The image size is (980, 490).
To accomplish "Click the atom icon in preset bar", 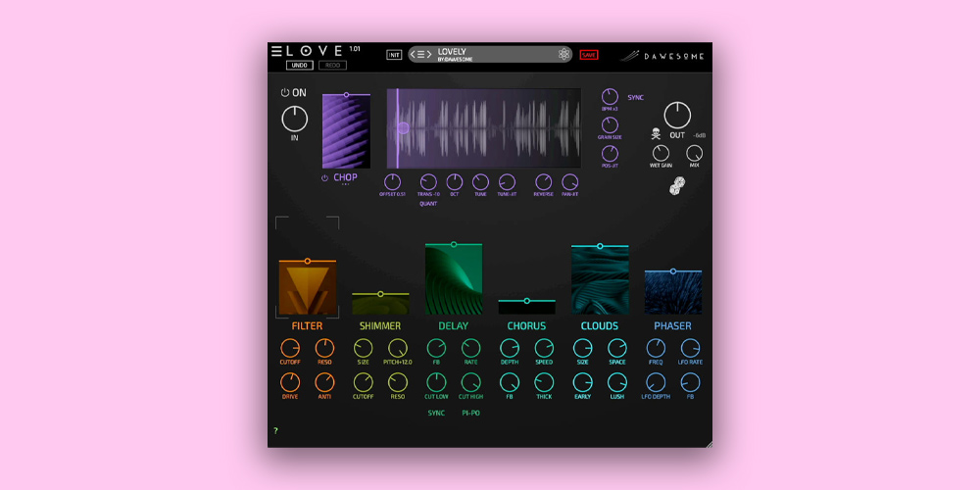I will (x=563, y=54).
